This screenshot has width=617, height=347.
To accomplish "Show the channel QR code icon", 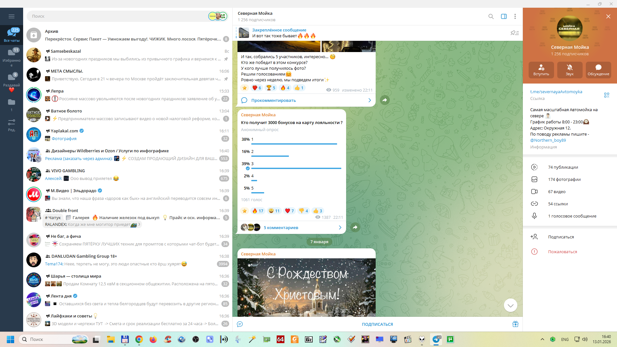I will 606,95.
